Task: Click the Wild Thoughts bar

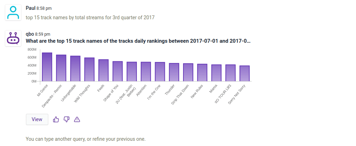Action: pyautogui.click(x=89, y=70)
